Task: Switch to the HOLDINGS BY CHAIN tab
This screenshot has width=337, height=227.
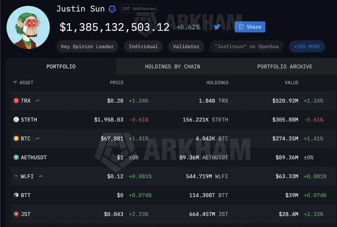Action: (x=172, y=67)
